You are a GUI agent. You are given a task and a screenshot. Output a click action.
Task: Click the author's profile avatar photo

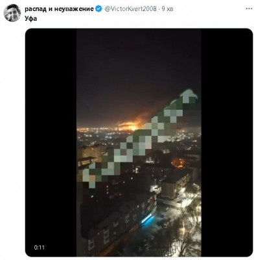[12, 13]
